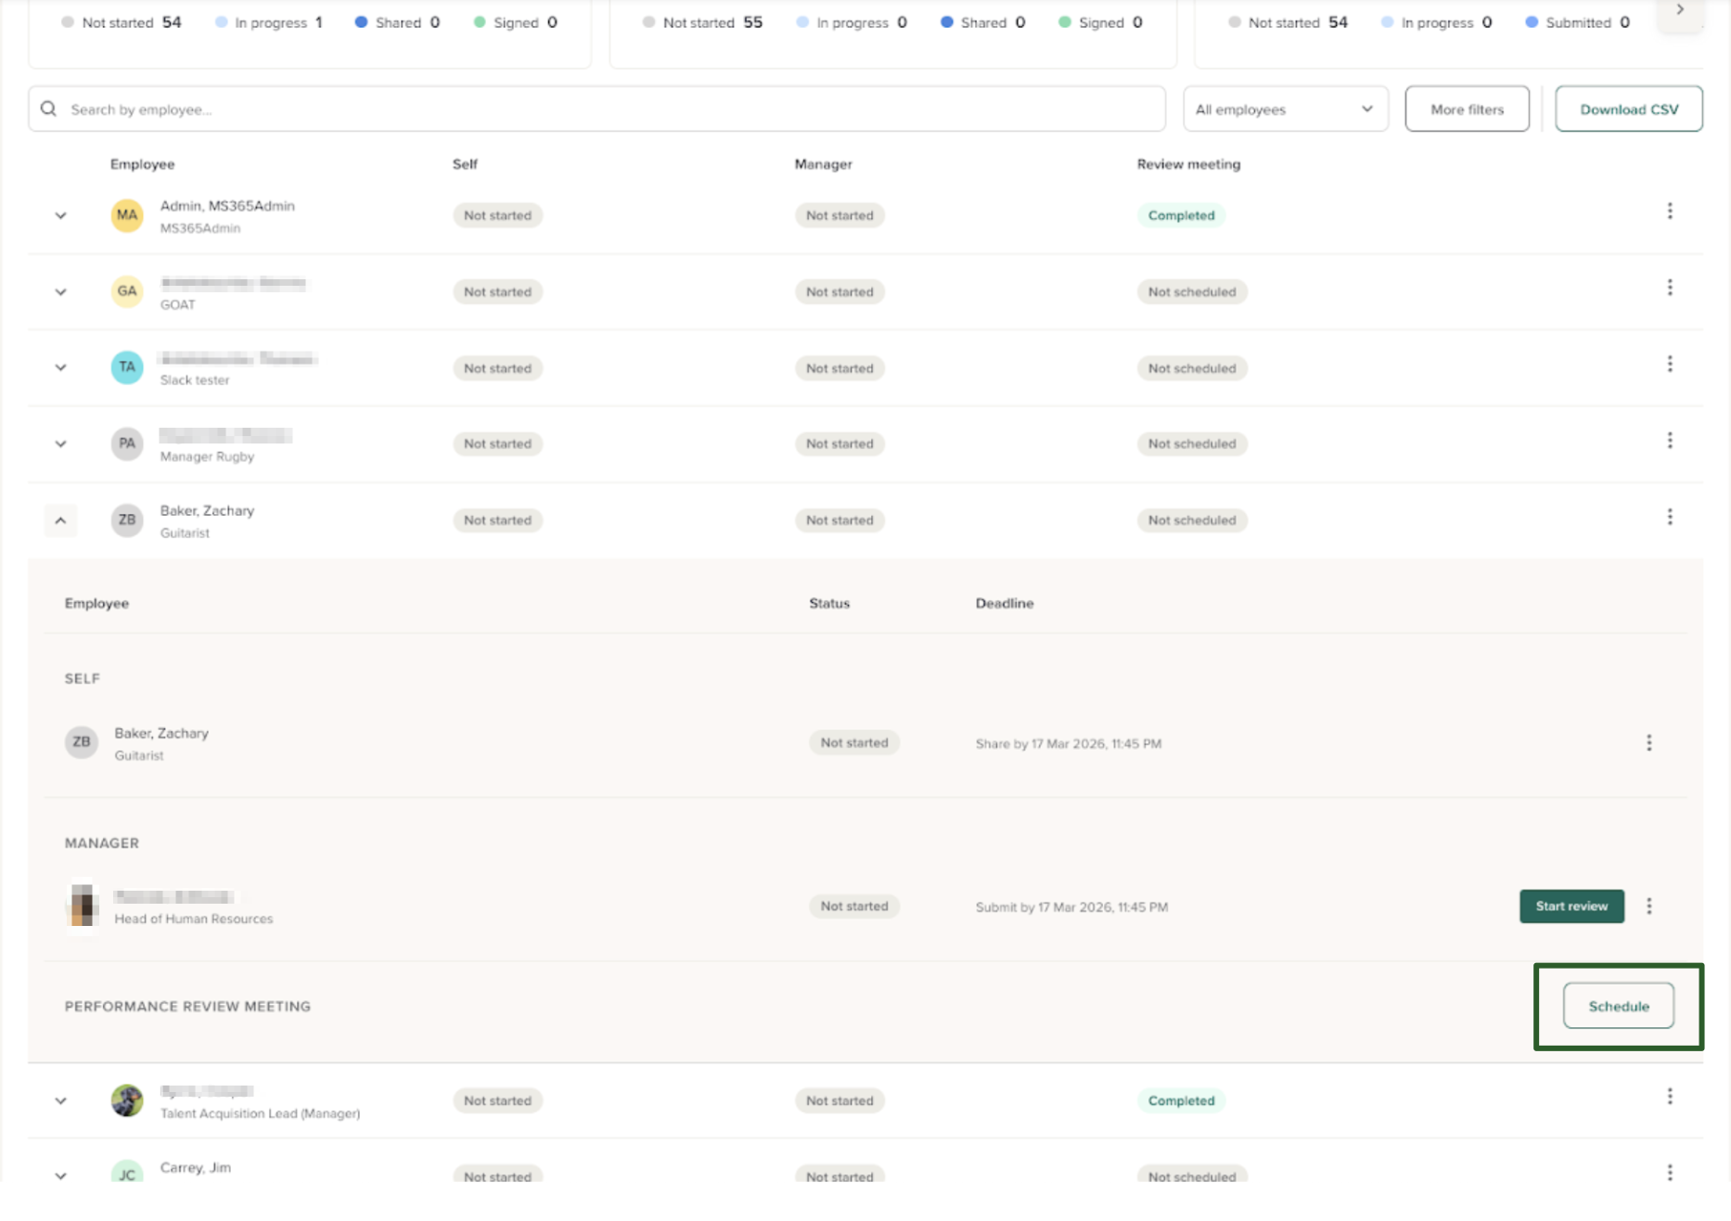Collapse the Zachary Baker row
1731x1221 pixels.
(60, 521)
